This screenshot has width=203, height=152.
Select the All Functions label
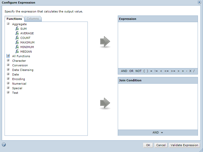(x=21, y=56)
